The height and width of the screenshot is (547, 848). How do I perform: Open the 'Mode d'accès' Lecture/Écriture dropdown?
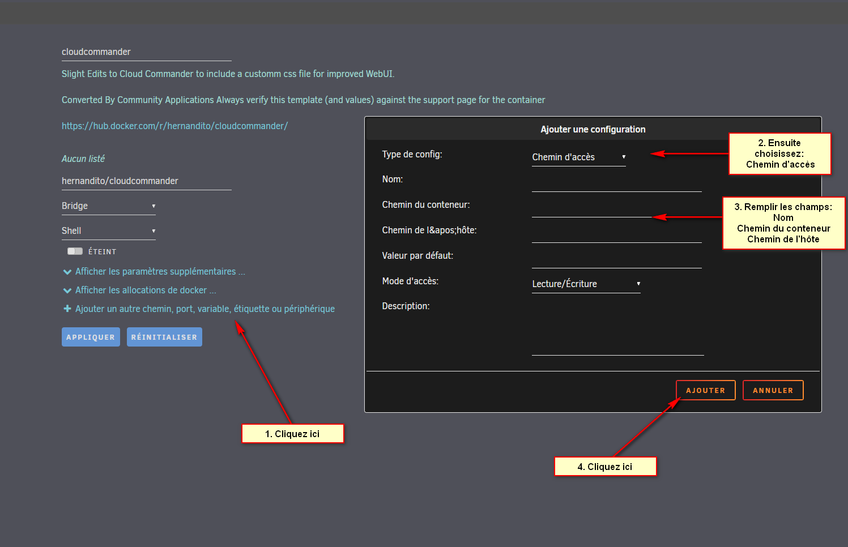pyautogui.click(x=586, y=284)
